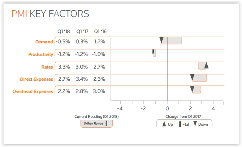242x147 pixels.
Task: Click the 3-Year Range legend swatch
Action: [x=97, y=124]
